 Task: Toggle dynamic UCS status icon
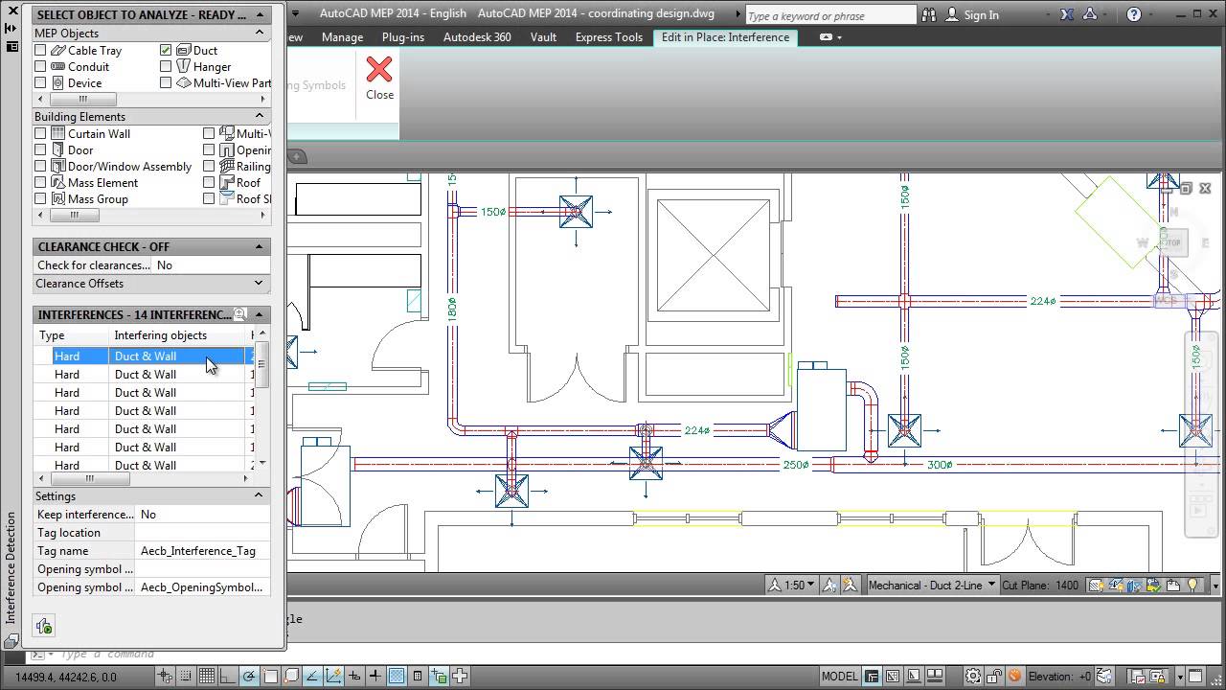point(333,676)
